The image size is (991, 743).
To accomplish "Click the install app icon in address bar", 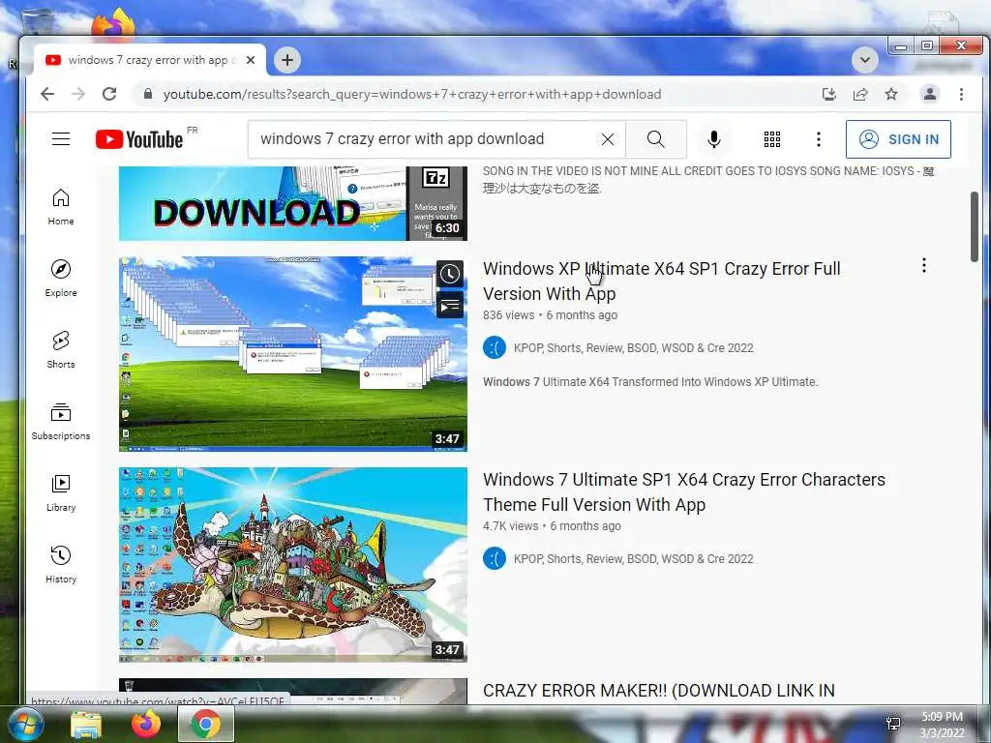I will point(829,94).
